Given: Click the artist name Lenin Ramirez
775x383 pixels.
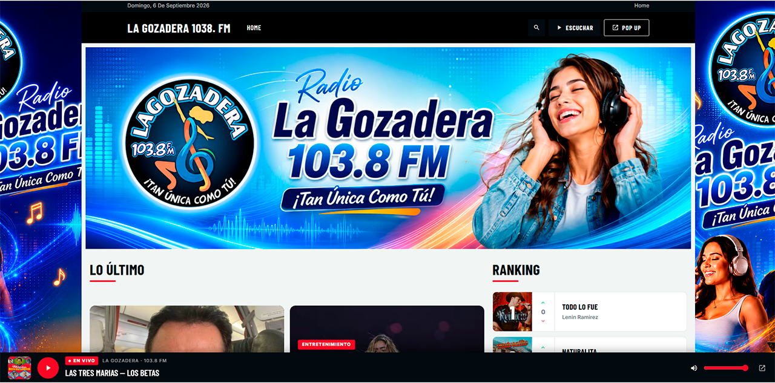Looking at the screenshot, I should pos(579,317).
